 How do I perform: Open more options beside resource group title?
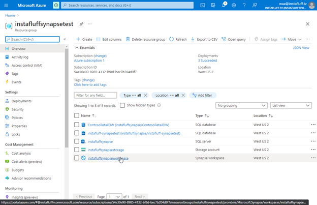coord(90,24)
